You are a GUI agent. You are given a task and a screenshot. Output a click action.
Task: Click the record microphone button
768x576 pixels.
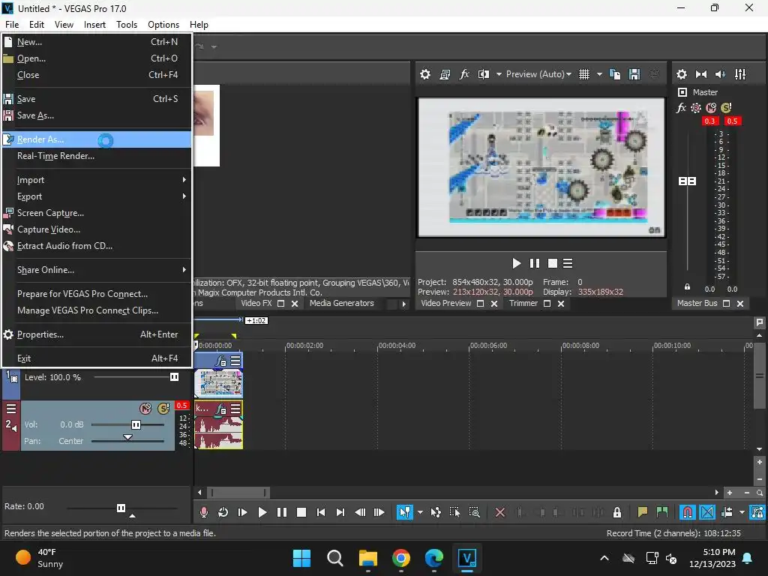tap(204, 512)
